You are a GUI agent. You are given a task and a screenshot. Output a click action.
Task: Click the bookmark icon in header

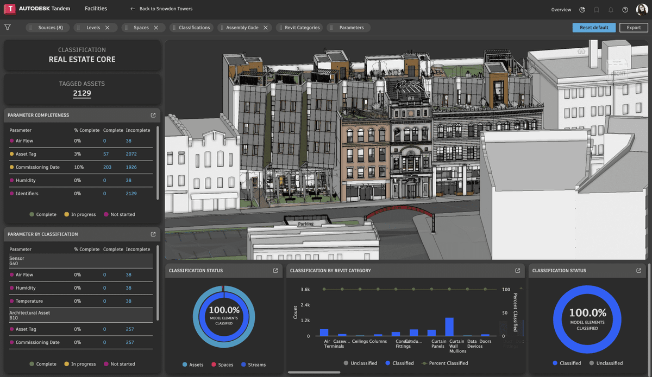coord(597,9)
